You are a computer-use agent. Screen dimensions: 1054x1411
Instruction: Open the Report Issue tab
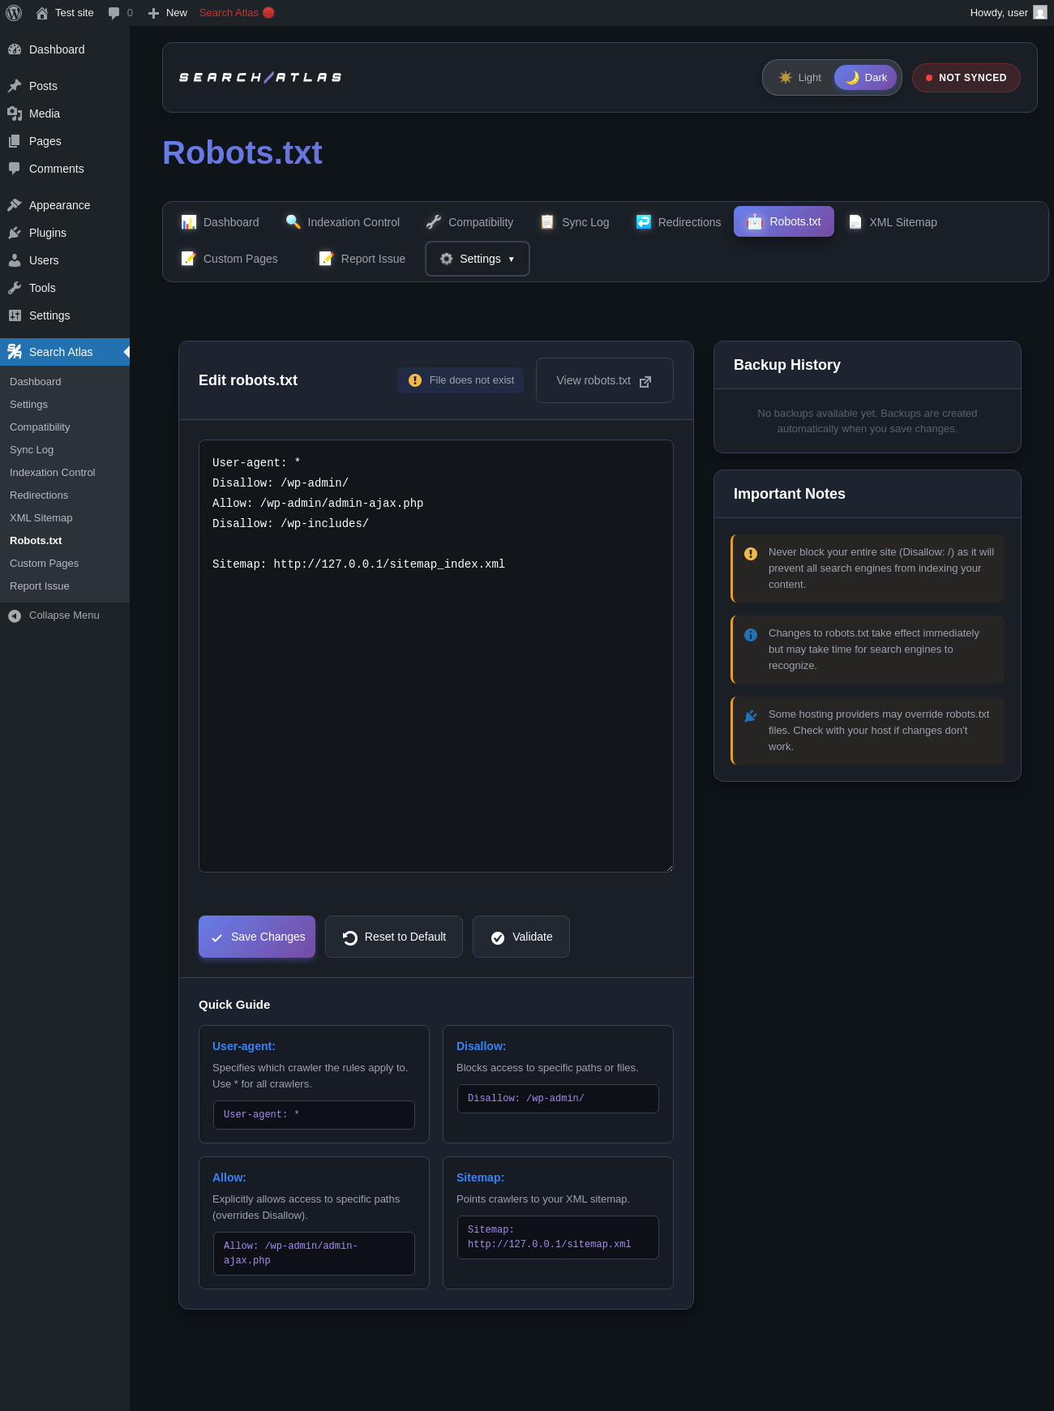pyautogui.click(x=362, y=259)
